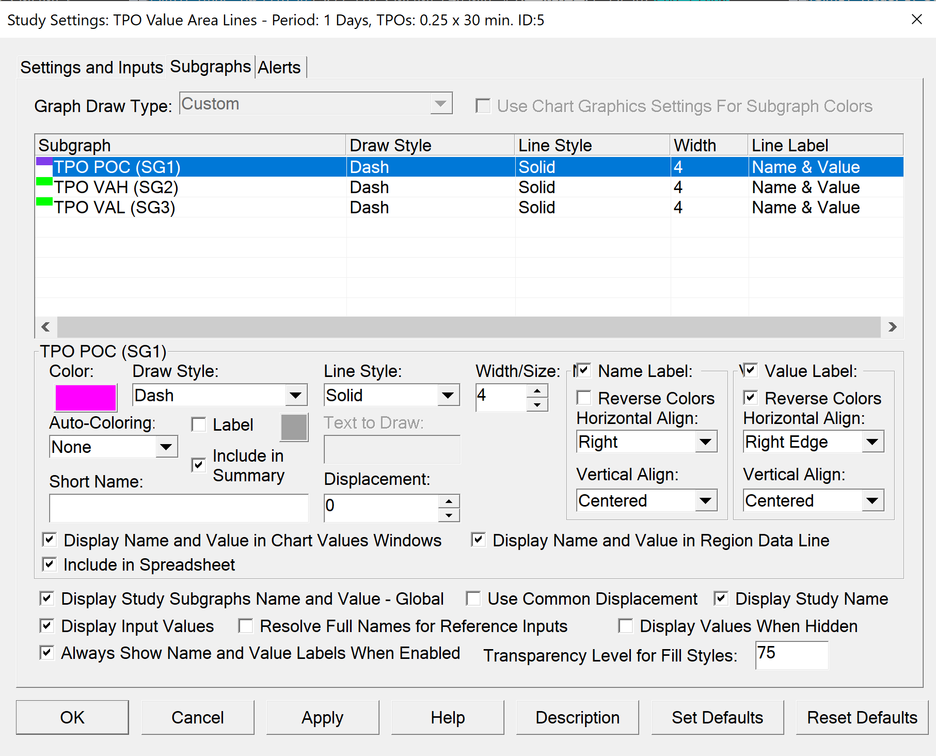
Task: Open the Draw Style dropdown
Action: 295,396
